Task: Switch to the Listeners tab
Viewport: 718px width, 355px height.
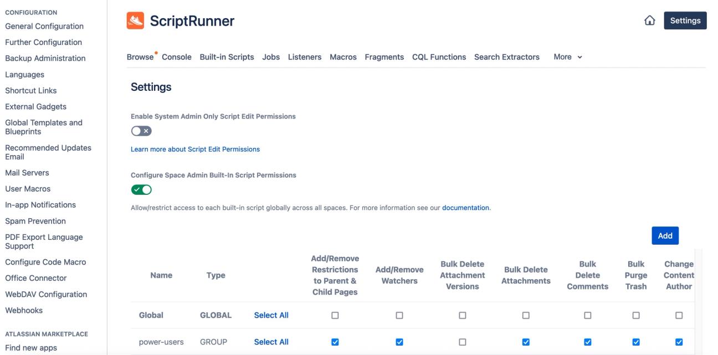Action: [x=304, y=56]
